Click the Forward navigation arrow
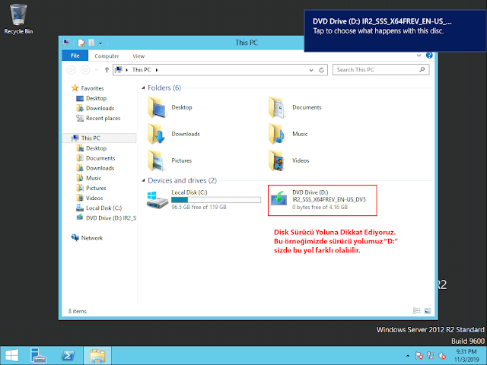This screenshot has height=365, width=487. tap(85, 70)
